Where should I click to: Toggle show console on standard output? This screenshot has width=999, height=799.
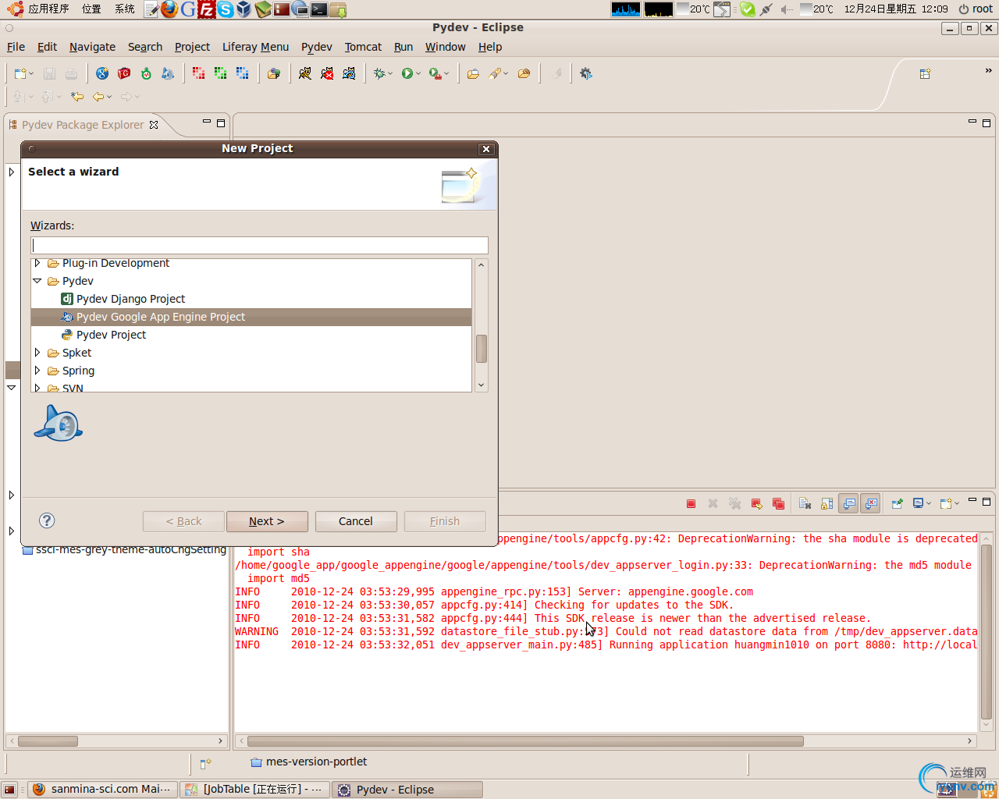(848, 504)
